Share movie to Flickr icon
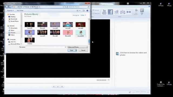173x97 pixels. coord(129,12)
